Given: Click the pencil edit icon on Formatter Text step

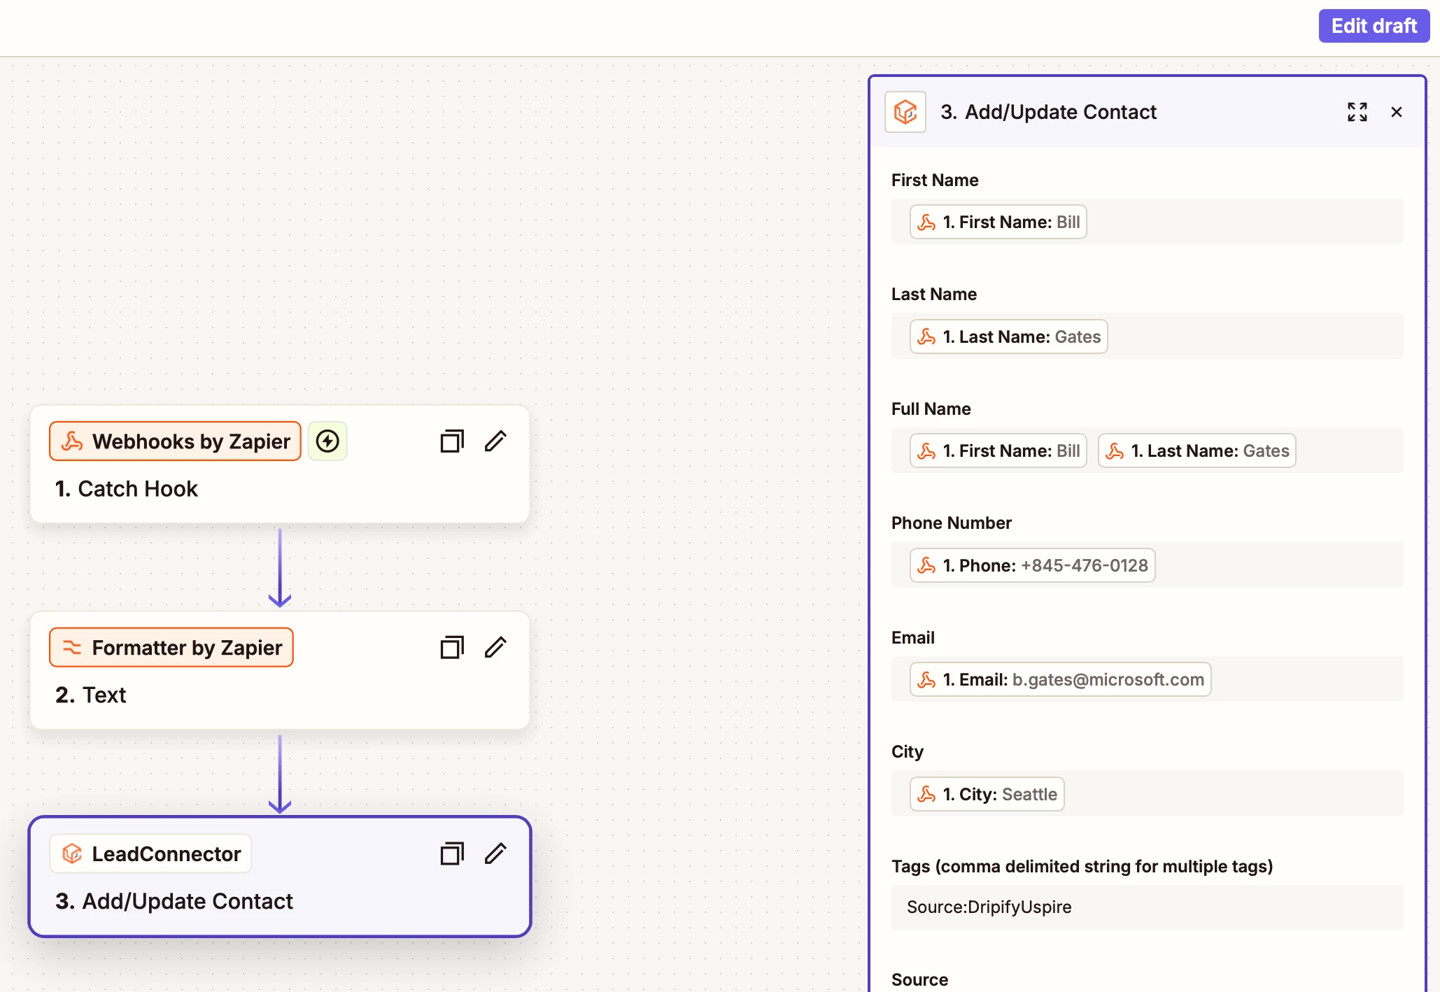Looking at the screenshot, I should point(495,648).
